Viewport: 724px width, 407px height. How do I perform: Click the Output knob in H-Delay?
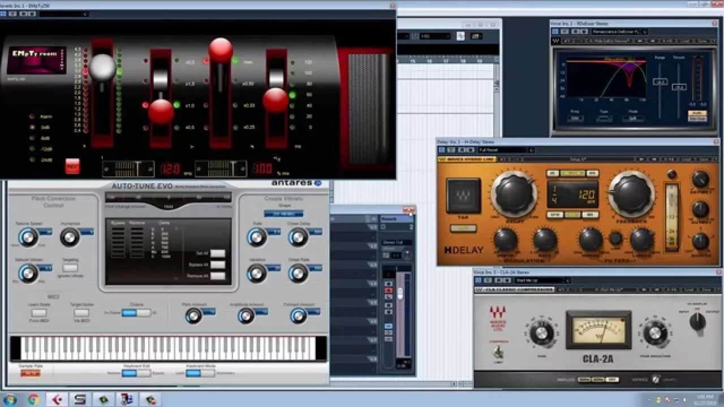(x=700, y=210)
